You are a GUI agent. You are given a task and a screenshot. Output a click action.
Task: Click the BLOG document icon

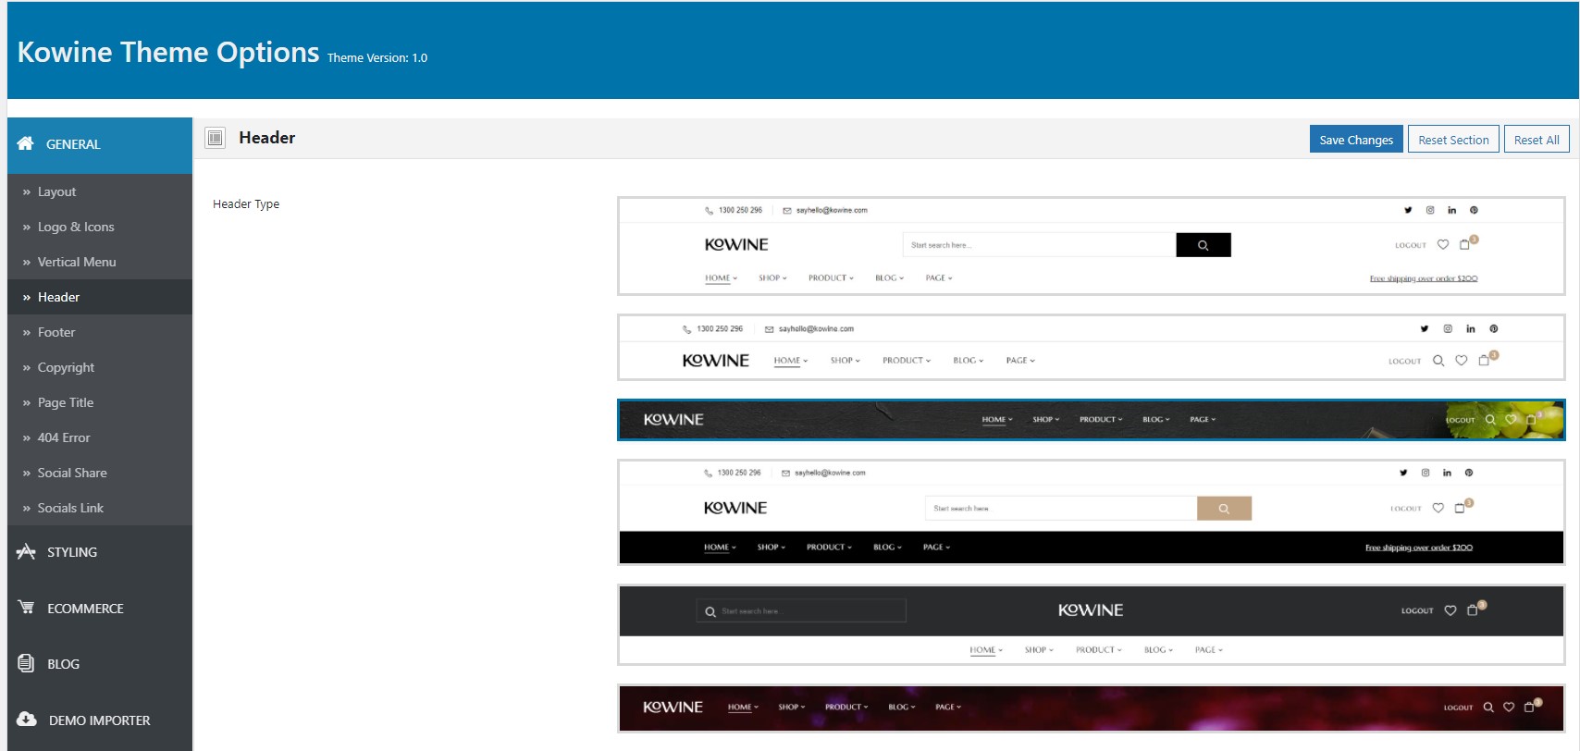[26, 663]
